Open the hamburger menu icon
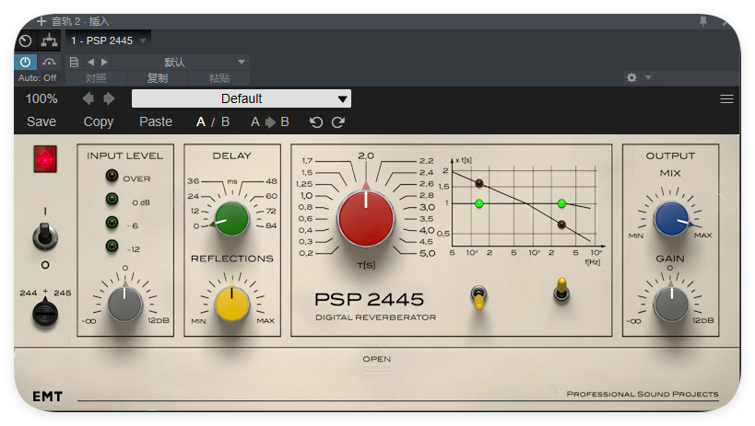Viewport: 755px width, 426px height. click(x=726, y=99)
